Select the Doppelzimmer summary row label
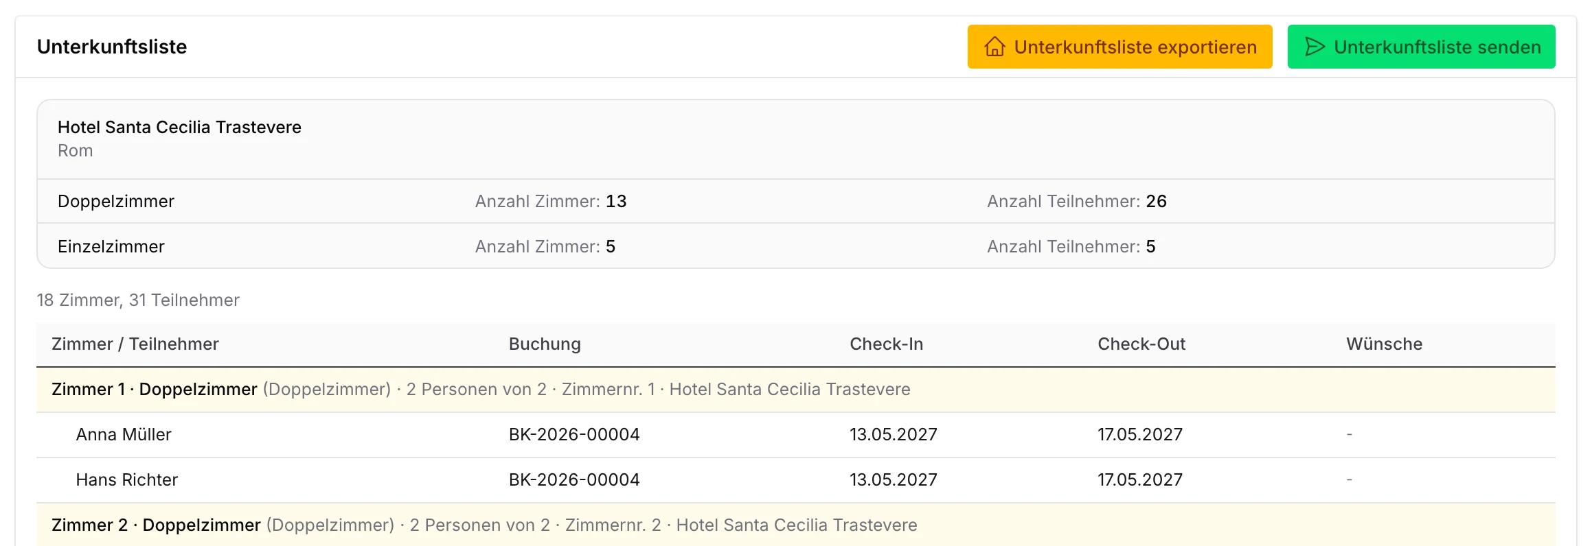The image size is (1592, 546). pos(116,201)
